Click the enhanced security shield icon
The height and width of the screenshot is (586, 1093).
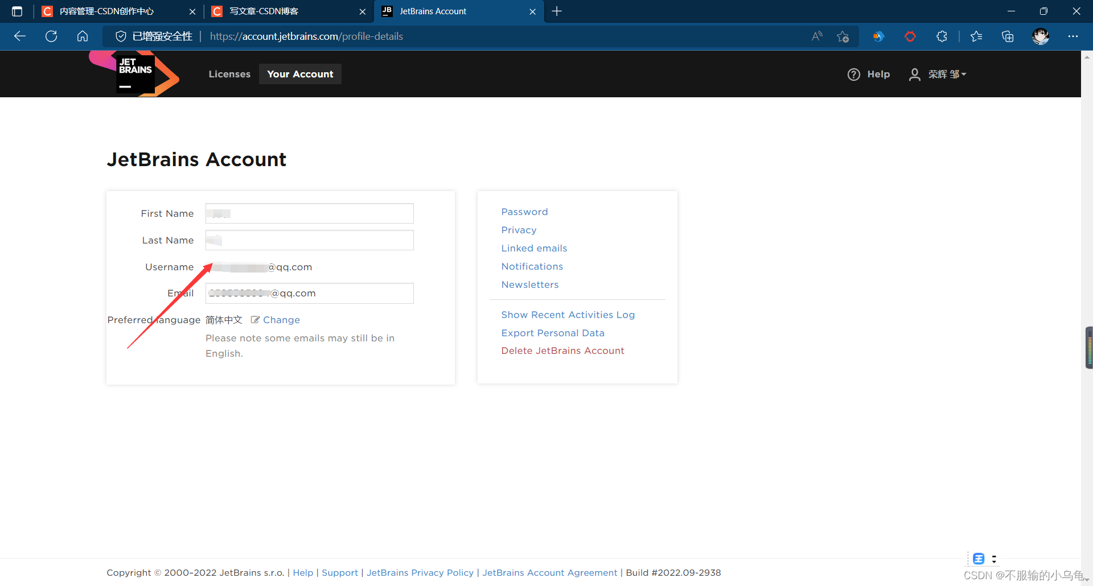[121, 36]
